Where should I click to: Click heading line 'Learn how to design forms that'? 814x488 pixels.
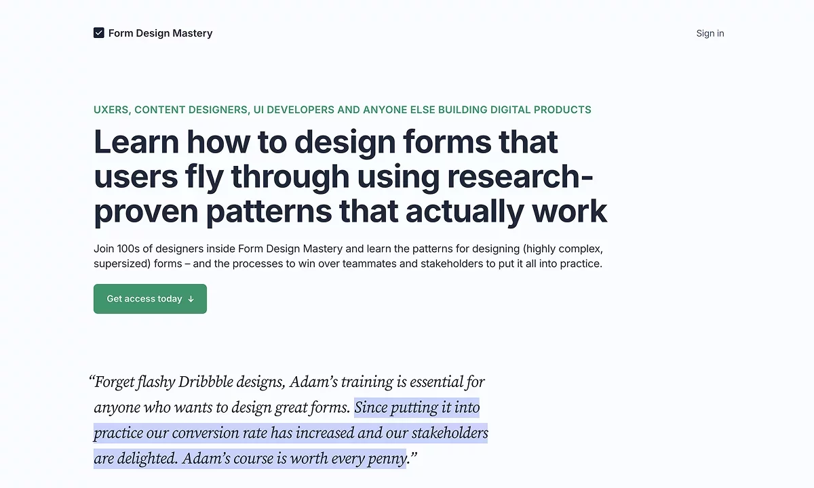326,142
